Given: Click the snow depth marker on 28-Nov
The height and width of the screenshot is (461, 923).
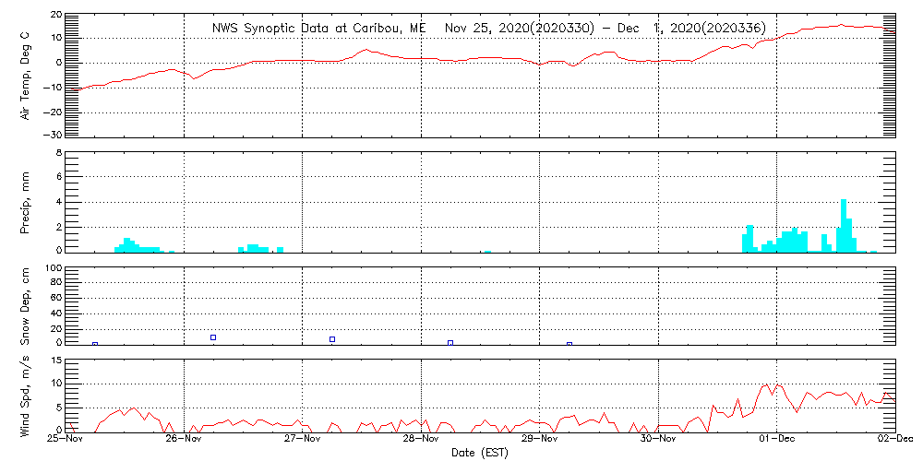Looking at the screenshot, I should [450, 343].
